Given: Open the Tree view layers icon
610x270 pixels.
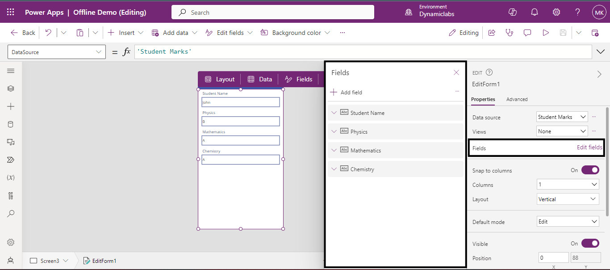Looking at the screenshot, I should (x=11, y=89).
